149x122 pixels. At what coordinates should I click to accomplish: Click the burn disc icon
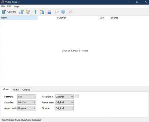point(28,12)
